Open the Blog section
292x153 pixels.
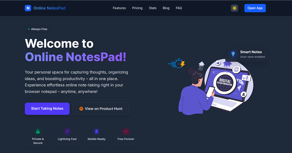click(x=166, y=8)
